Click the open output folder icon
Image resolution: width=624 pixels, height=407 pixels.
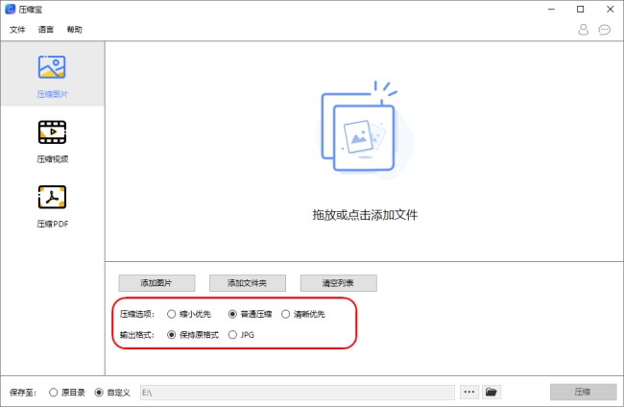[x=492, y=392]
